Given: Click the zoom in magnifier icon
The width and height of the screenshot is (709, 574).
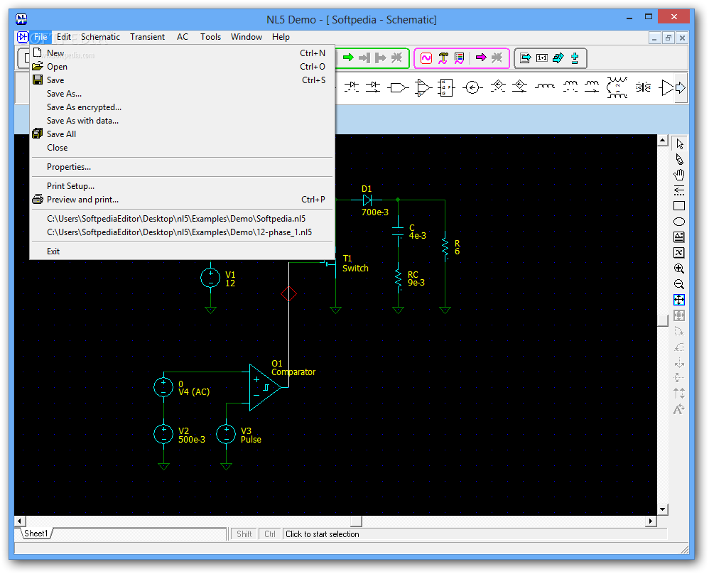Looking at the screenshot, I should [x=679, y=269].
